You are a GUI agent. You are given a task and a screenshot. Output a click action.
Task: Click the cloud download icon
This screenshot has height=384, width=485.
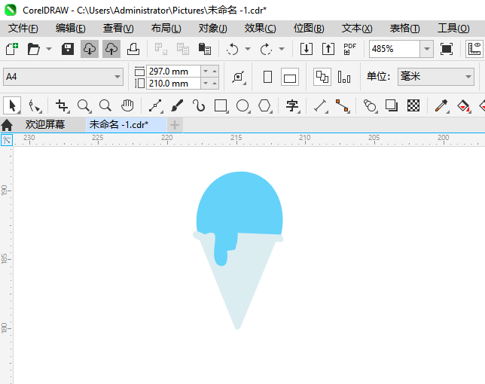pos(90,49)
